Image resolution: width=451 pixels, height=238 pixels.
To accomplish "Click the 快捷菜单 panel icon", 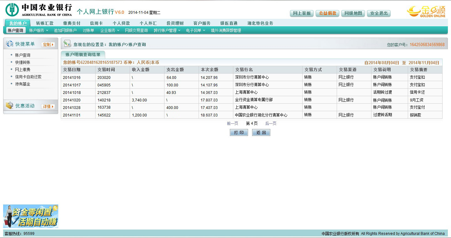I will tap(10, 44).
